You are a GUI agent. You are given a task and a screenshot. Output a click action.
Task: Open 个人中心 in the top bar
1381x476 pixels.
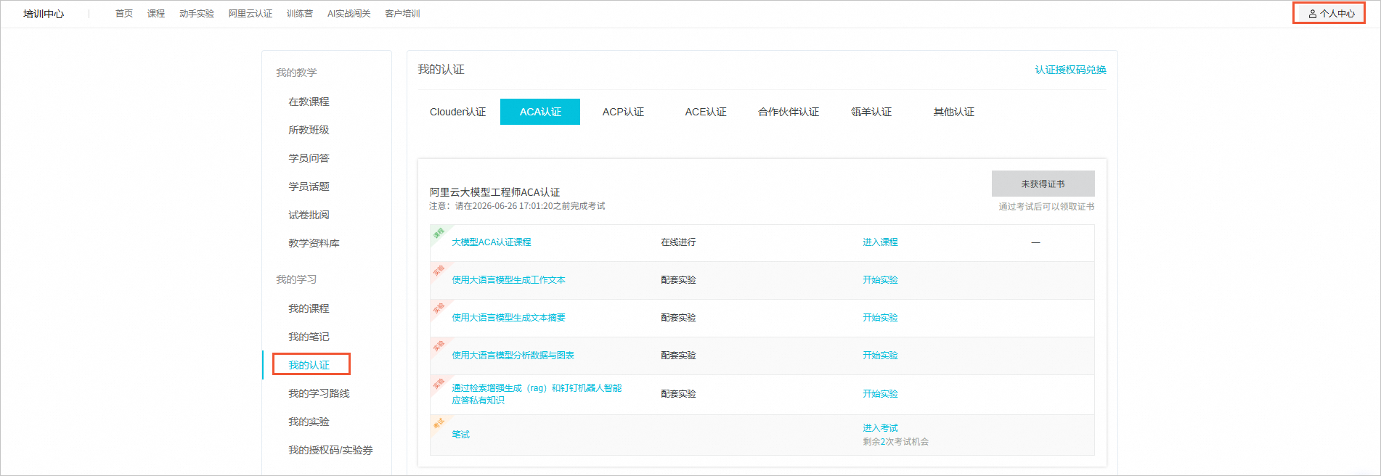(x=1331, y=14)
